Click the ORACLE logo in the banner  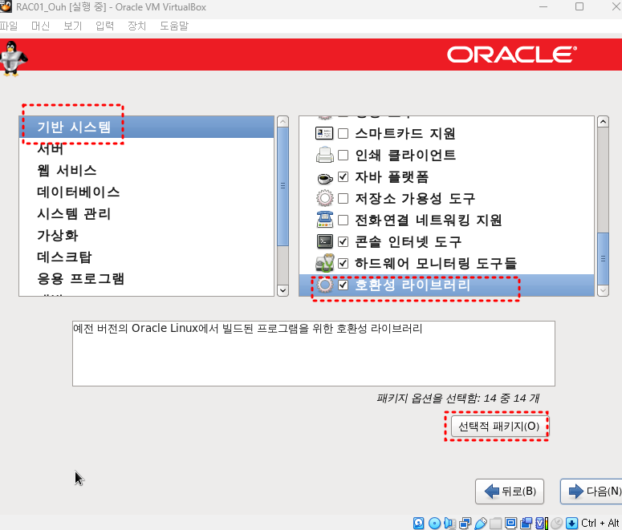click(512, 55)
